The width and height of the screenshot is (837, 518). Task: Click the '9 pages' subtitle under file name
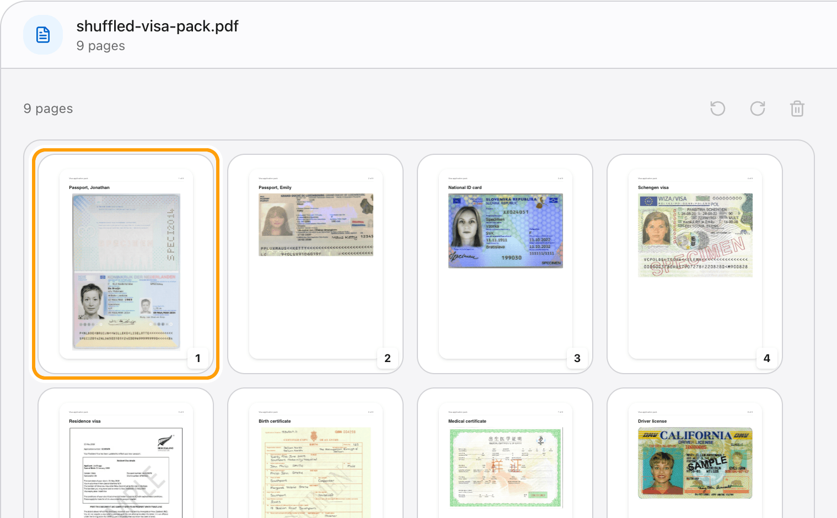(x=100, y=46)
